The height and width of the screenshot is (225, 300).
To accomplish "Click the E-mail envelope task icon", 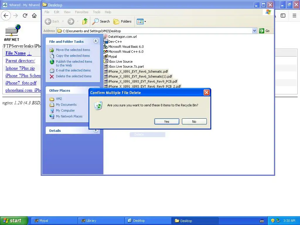I will point(52,71).
